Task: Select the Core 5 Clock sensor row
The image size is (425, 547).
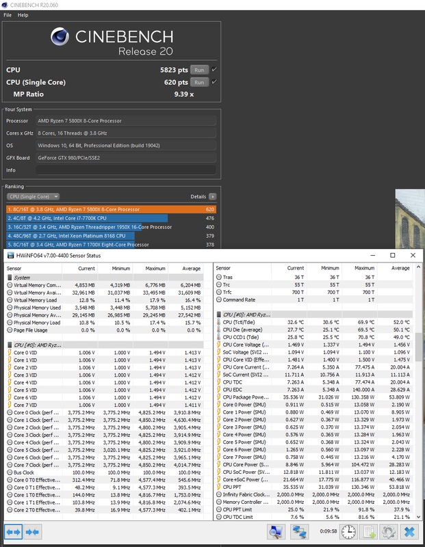Action: click(x=105, y=450)
